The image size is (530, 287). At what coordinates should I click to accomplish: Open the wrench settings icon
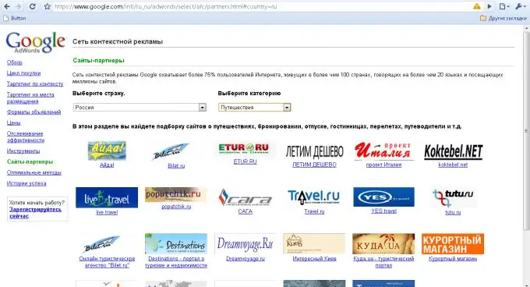[x=520, y=6]
